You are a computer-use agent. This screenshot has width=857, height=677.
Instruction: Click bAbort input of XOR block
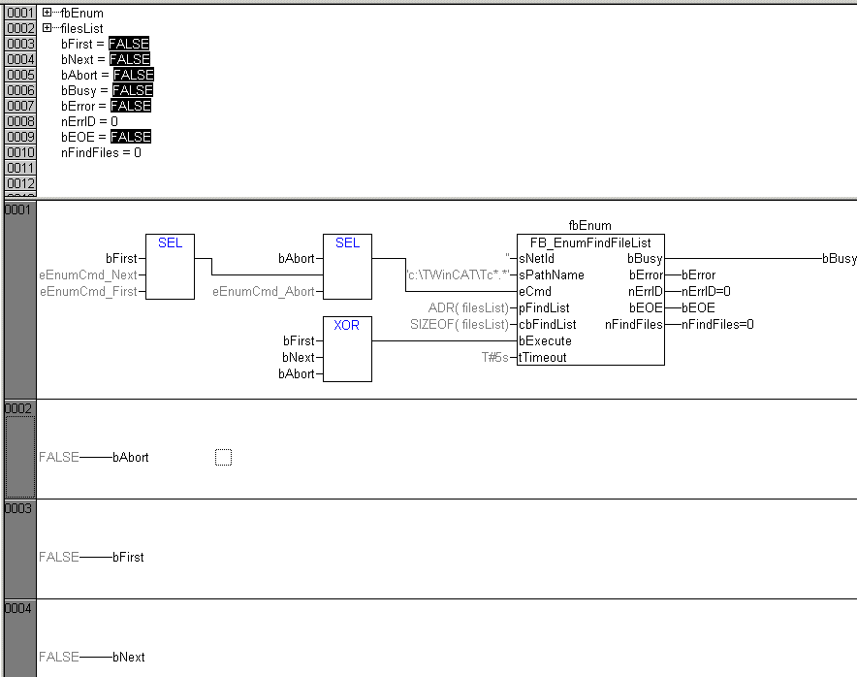[x=297, y=373]
